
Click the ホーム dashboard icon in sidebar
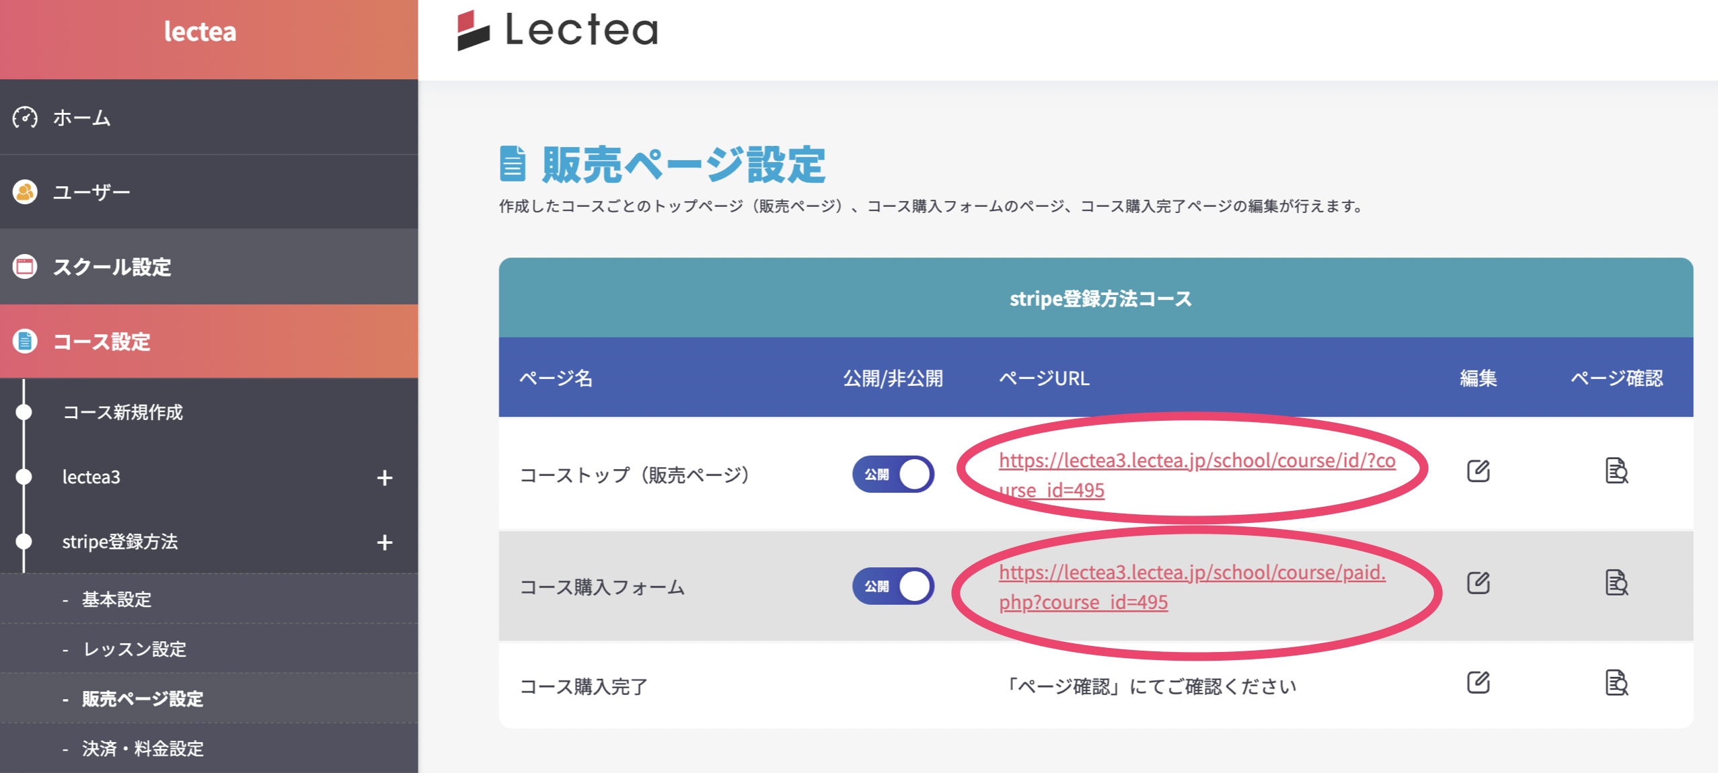(x=26, y=118)
